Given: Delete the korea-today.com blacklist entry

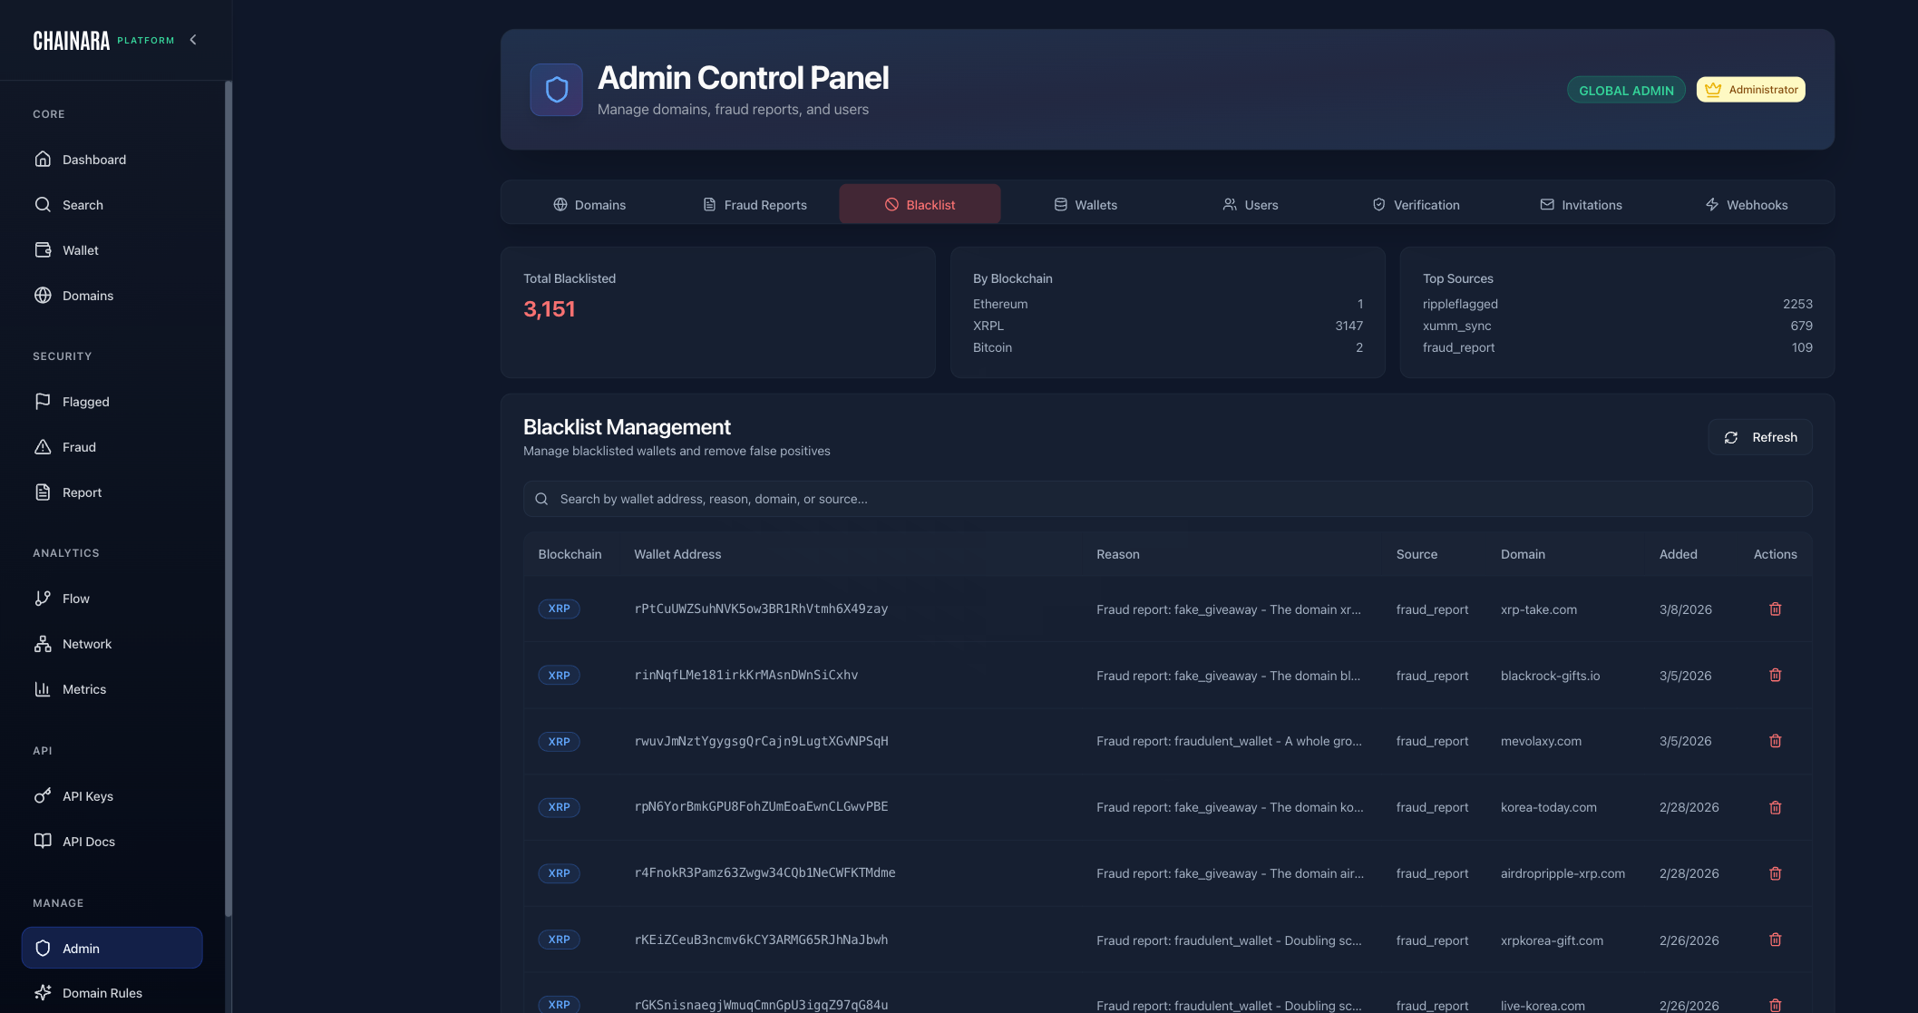Looking at the screenshot, I should tap(1776, 807).
